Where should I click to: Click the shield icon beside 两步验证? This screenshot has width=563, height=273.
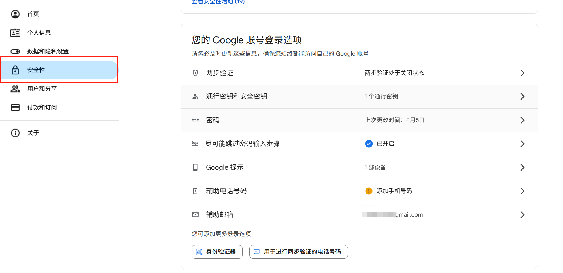click(x=195, y=73)
